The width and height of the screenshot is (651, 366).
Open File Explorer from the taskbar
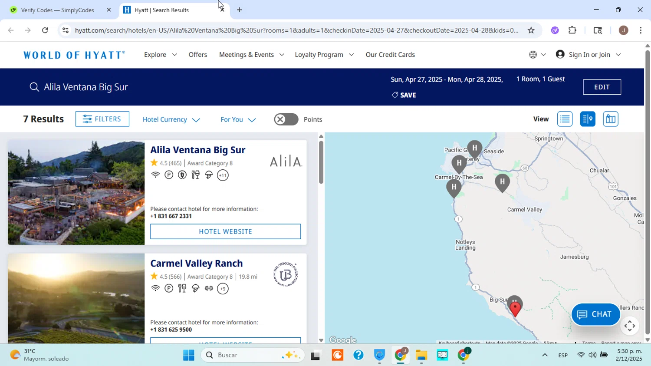click(421, 355)
